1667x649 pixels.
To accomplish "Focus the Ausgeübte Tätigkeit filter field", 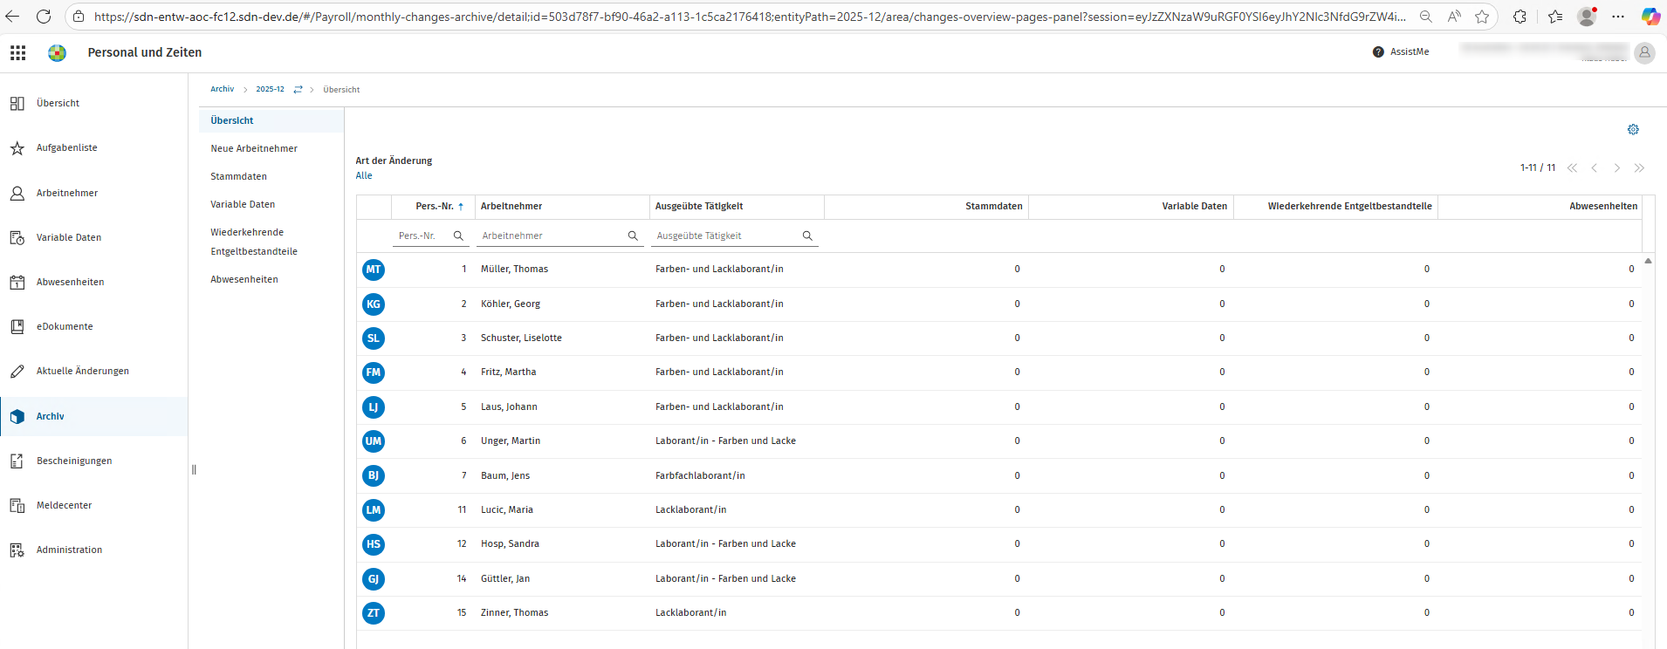I will coord(735,236).
